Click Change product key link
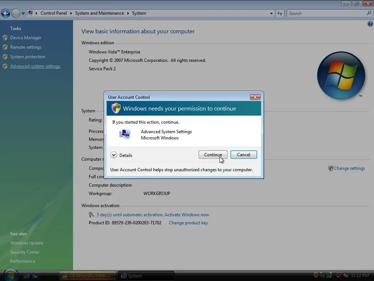The height and width of the screenshot is (281, 374). [x=188, y=223]
